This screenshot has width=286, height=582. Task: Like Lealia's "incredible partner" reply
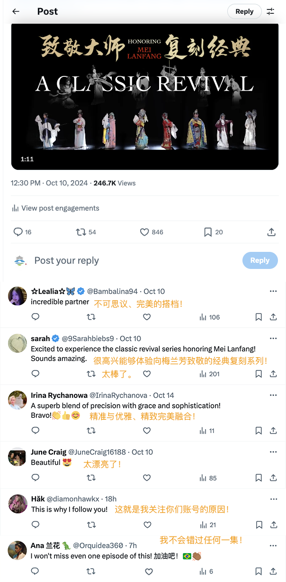click(x=147, y=317)
